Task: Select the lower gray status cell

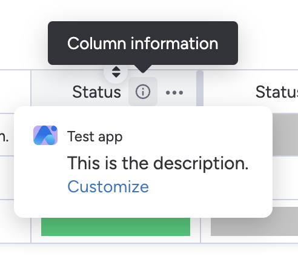Action: (254, 221)
